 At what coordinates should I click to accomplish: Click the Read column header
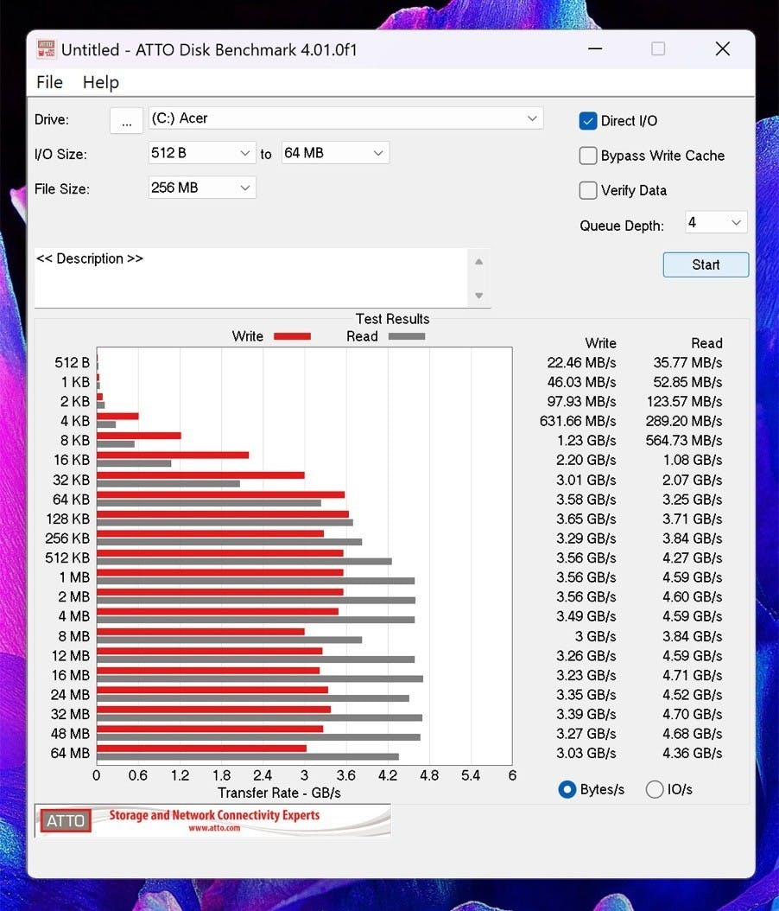[x=706, y=343]
